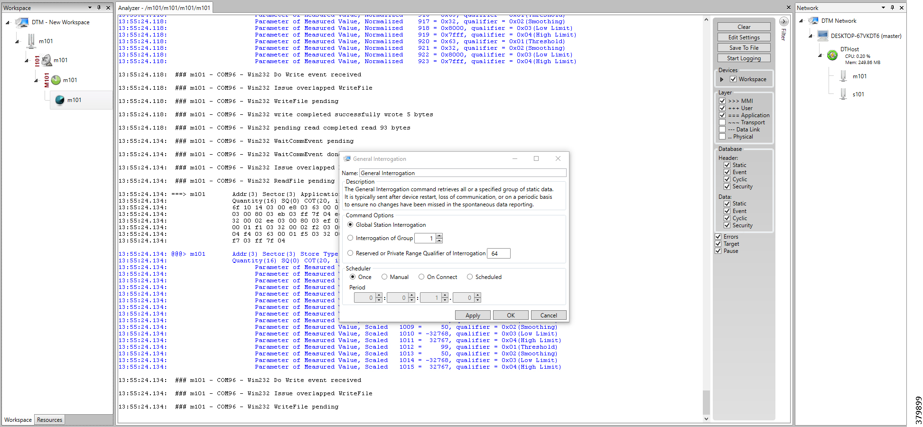The width and height of the screenshot is (923, 427).
Task: Start Logging the analyzer output
Action: 744,58
